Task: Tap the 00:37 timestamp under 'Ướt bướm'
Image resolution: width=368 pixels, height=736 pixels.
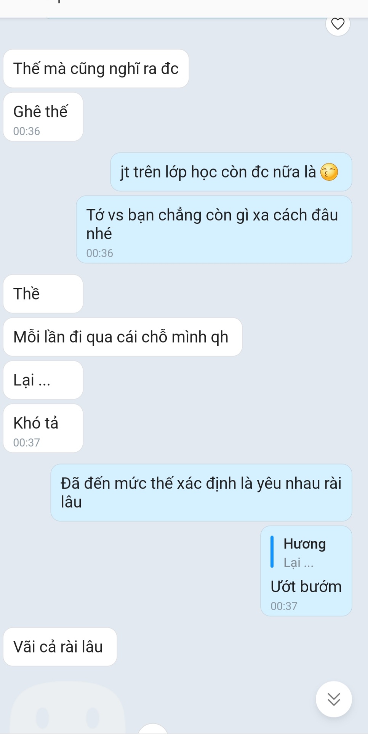Action: click(x=284, y=606)
